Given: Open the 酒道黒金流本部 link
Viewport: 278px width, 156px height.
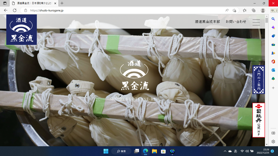Looking at the screenshot, I should [207, 22].
